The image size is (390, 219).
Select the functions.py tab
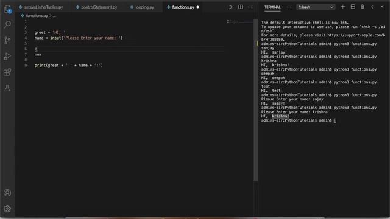point(183,7)
